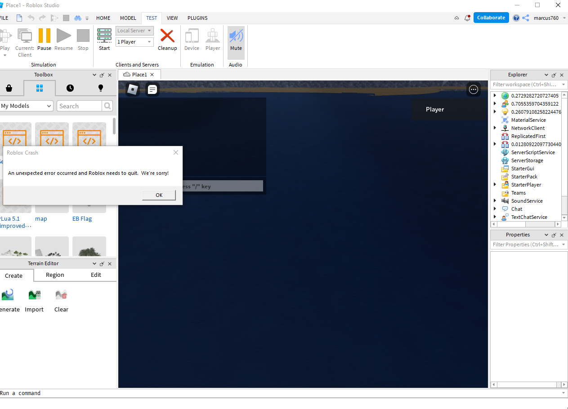Open the marcus760 account dropdown

coord(549,18)
